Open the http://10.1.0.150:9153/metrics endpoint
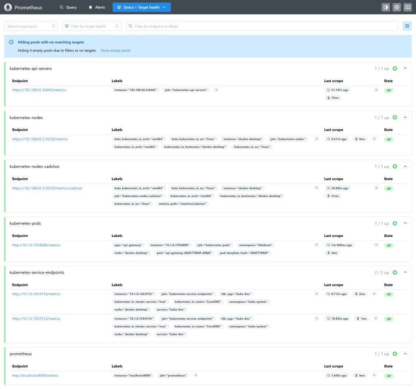The height and width of the screenshot is (389, 416). [x=36, y=318]
